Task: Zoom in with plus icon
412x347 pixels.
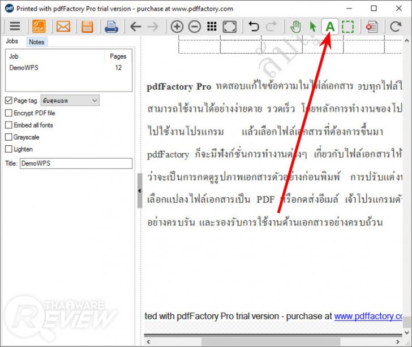Action: [177, 27]
